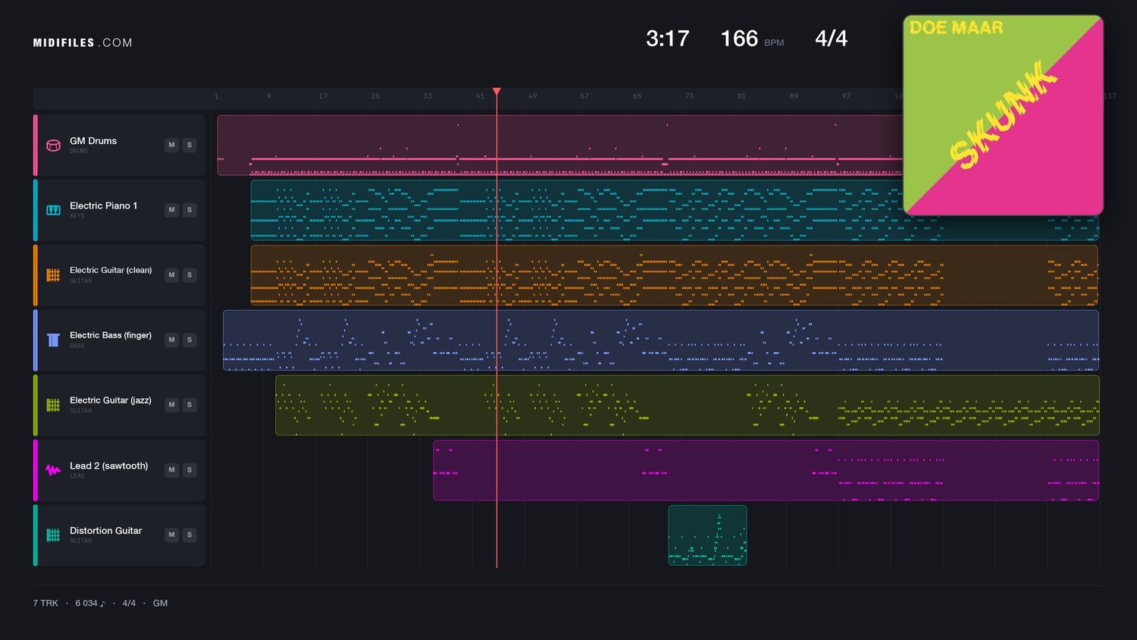The width and height of the screenshot is (1137, 640).
Task: Jump to bar 97 on the ruler
Action: click(846, 96)
